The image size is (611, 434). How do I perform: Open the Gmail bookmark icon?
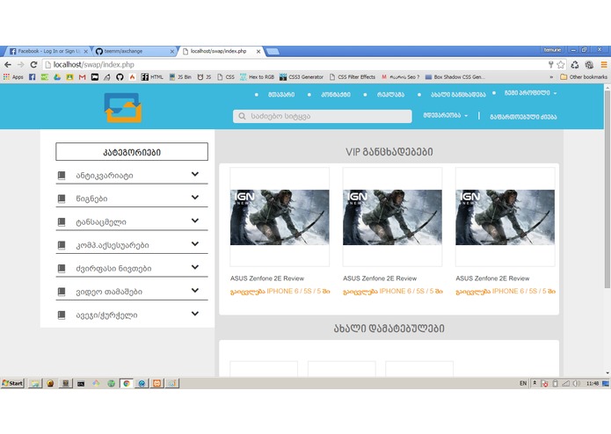(82, 77)
